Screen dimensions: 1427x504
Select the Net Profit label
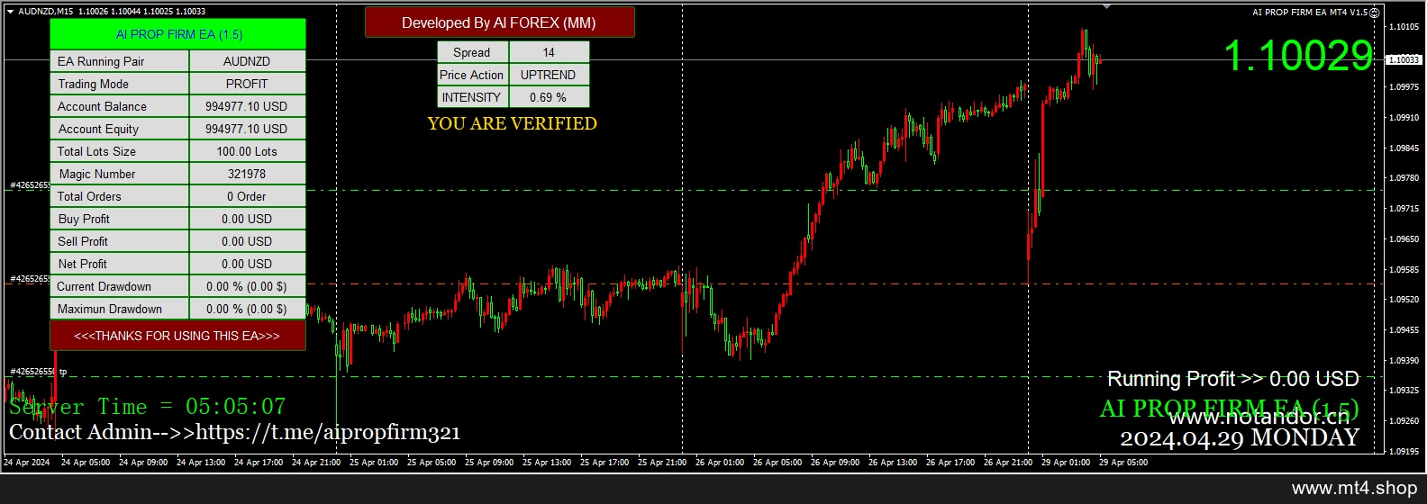(x=120, y=264)
